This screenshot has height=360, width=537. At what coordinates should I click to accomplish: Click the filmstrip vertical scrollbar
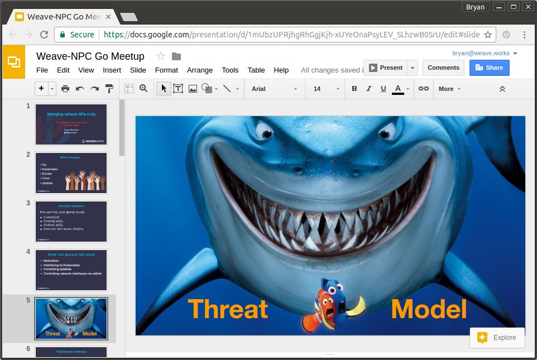[x=122, y=128]
